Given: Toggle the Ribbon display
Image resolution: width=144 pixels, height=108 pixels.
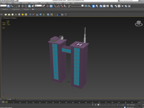Looking at the screenshot, I should pos(101,6).
